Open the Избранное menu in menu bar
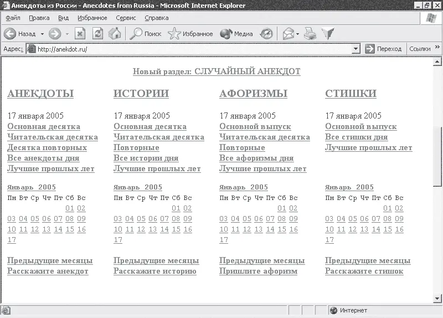The height and width of the screenshot is (318, 443). pos(92,18)
